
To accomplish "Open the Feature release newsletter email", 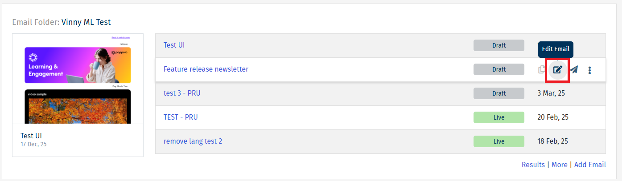I will pos(206,69).
